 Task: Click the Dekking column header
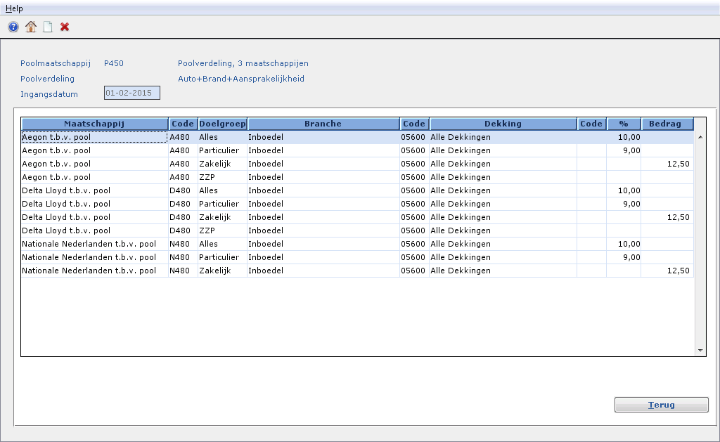coord(503,124)
